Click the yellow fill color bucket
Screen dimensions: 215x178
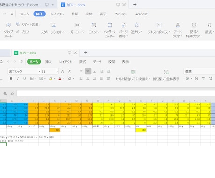point(50,78)
